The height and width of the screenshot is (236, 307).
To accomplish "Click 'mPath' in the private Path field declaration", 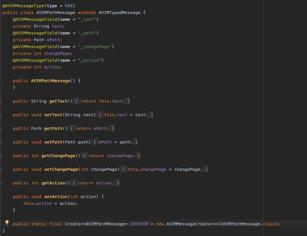I will pos(53,40).
